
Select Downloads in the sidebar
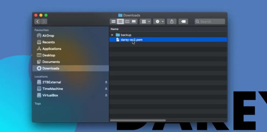coord(70,68)
